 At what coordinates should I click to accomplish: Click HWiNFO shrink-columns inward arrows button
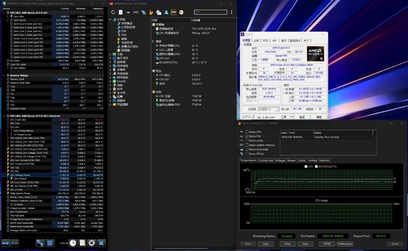(x=15, y=243)
